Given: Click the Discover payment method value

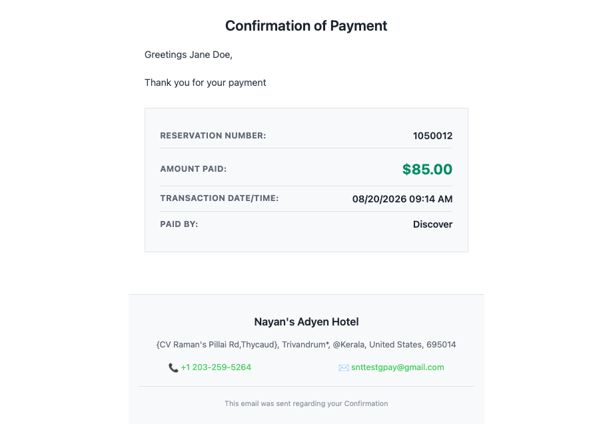Looking at the screenshot, I should (433, 224).
